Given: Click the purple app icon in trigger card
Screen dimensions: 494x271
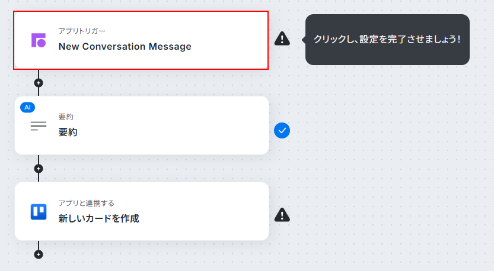Looking at the screenshot, I should point(39,40).
